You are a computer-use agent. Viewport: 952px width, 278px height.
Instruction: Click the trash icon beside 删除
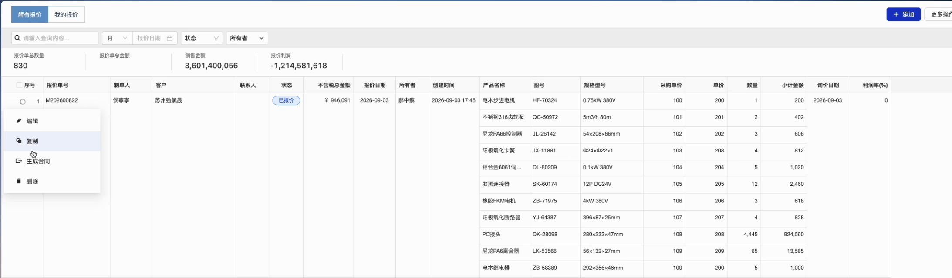[19, 181]
